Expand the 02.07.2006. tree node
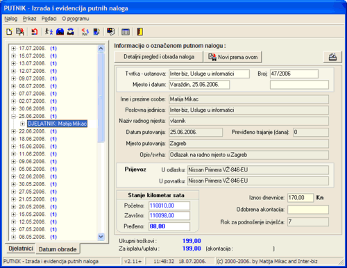Viewport: 347px width, 268px height. [14, 101]
